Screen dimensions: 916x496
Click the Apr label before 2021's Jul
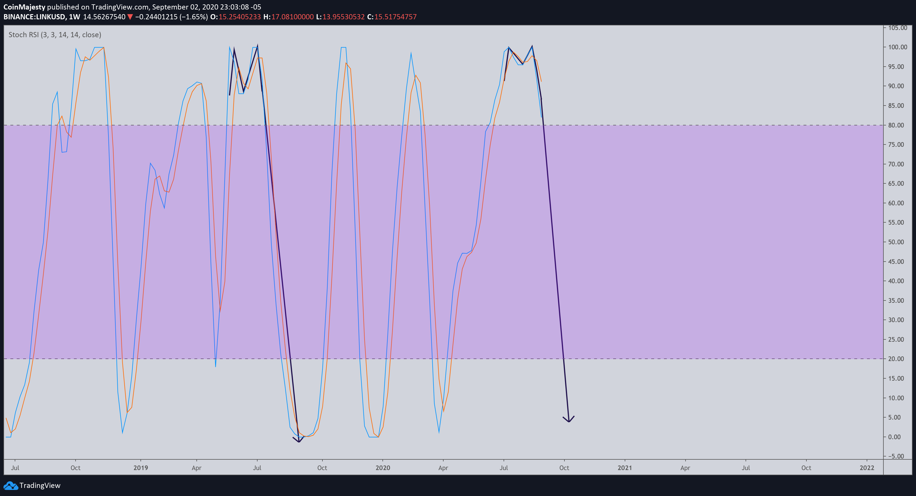tap(685, 467)
